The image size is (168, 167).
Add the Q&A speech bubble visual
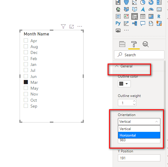point(143,23)
